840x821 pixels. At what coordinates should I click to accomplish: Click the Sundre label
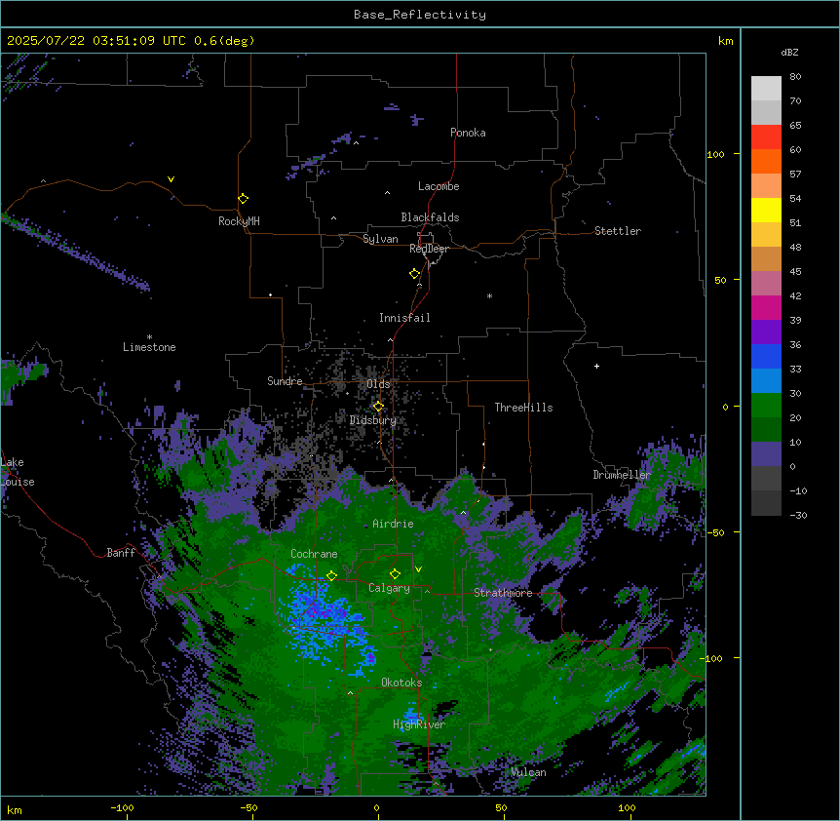click(285, 381)
